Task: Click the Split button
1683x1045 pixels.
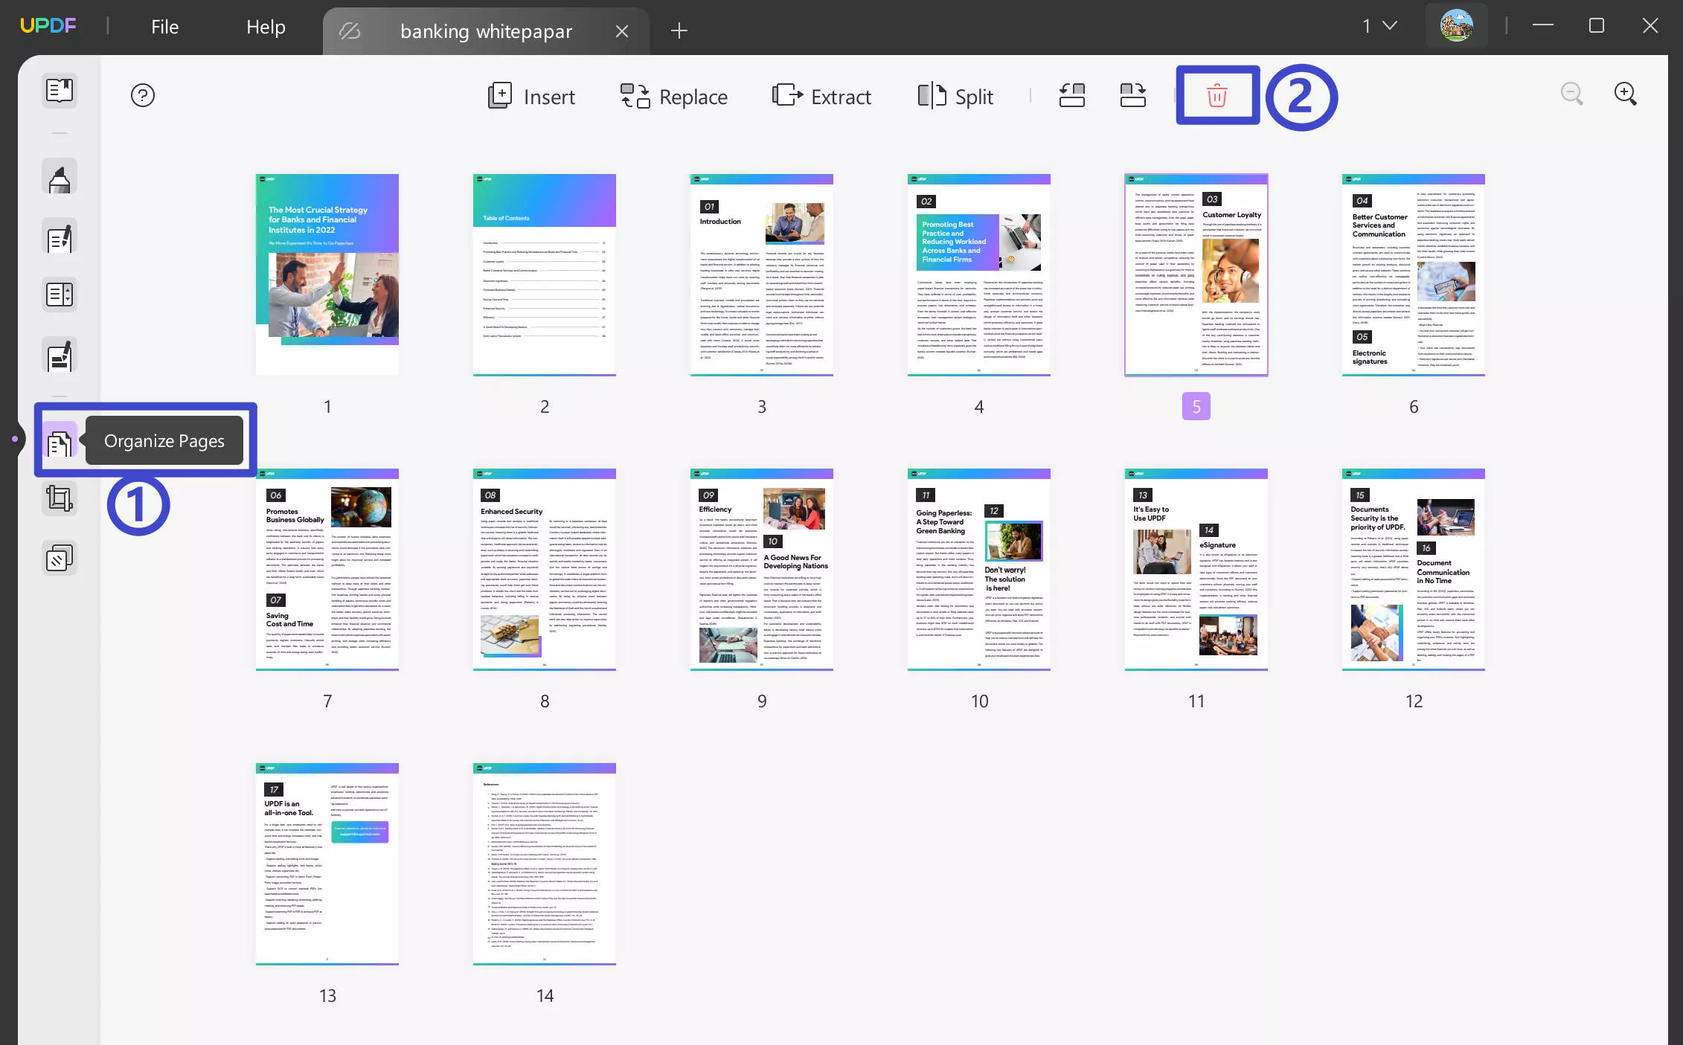Action: click(955, 97)
